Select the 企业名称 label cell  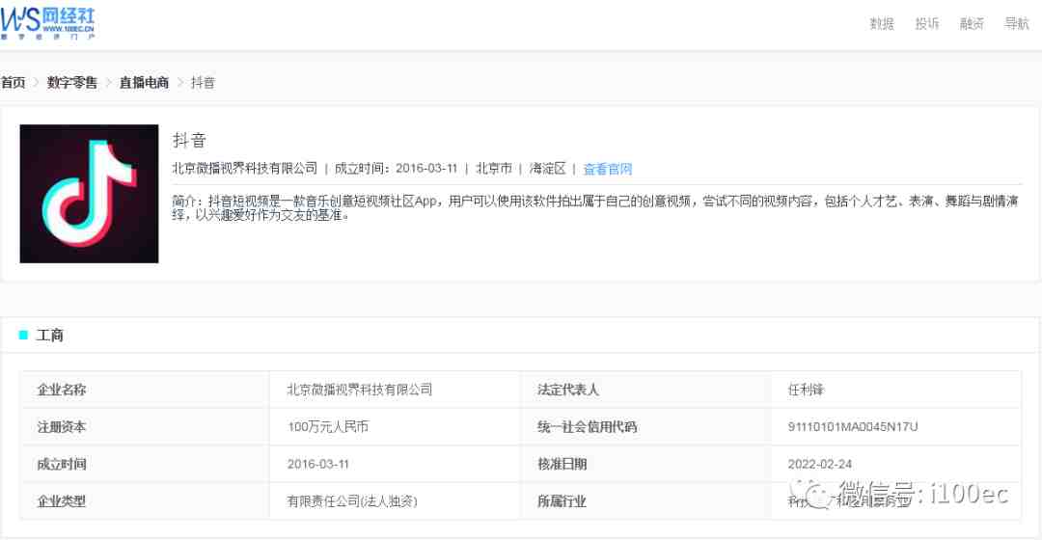145,390
